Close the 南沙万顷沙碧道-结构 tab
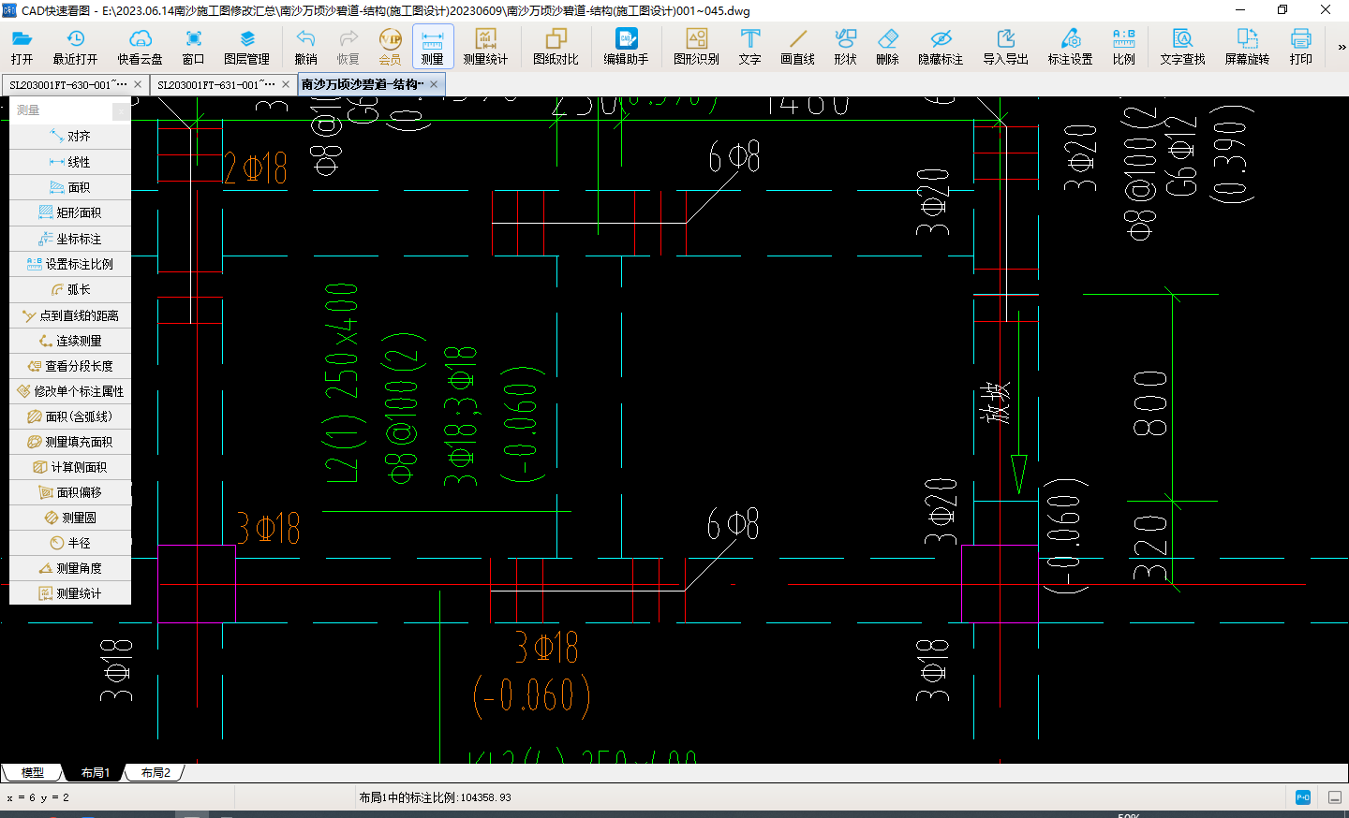This screenshot has height=818, width=1349. pos(434,84)
